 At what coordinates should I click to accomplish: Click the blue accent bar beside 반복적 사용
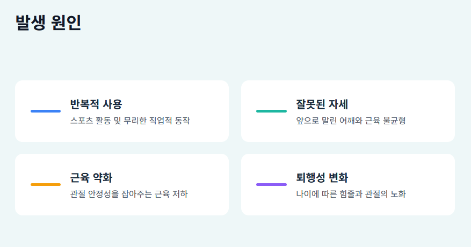[46, 111]
